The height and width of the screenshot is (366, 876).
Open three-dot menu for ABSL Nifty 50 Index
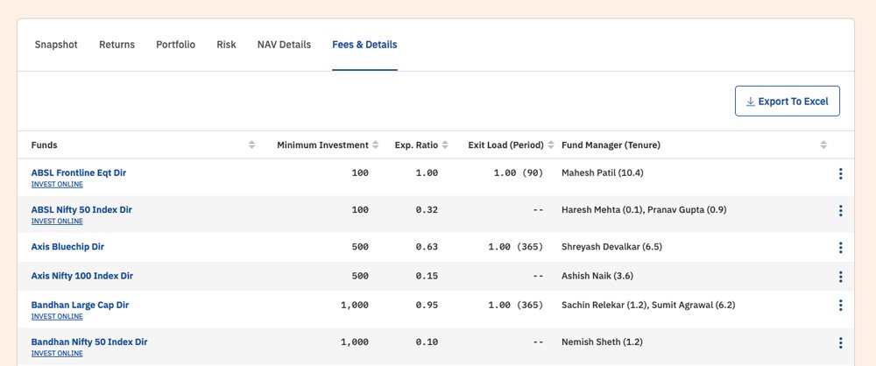[840, 210]
